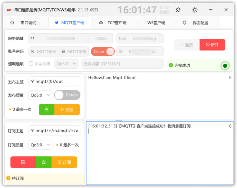Click the user icon in MQTT账号 field
This screenshot has width=237, height=188.
point(32,52)
